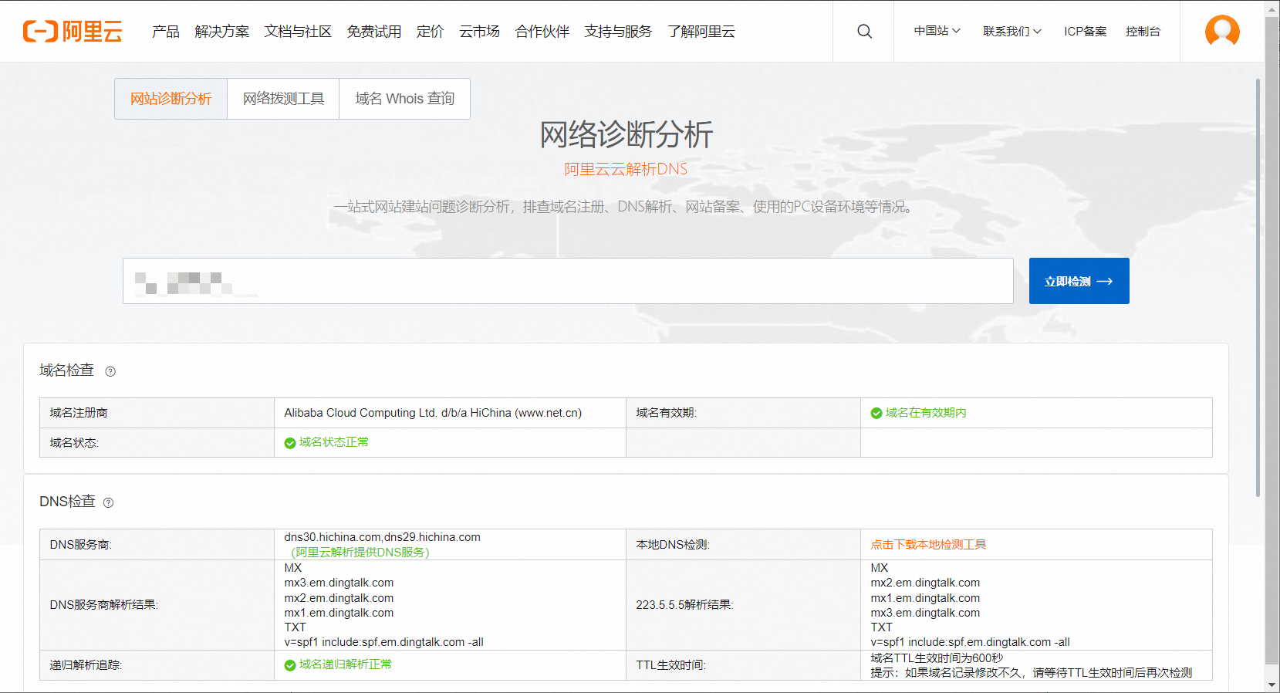
Task: Click the 域名在有效期内 status text
Action: click(x=926, y=413)
